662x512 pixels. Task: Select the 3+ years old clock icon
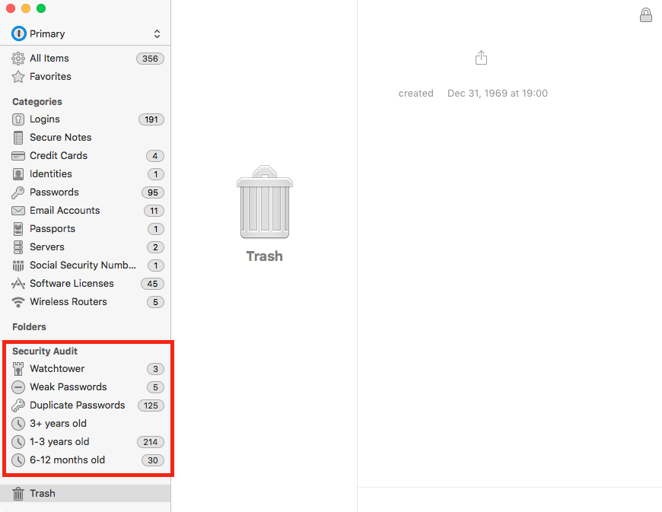pyautogui.click(x=18, y=424)
